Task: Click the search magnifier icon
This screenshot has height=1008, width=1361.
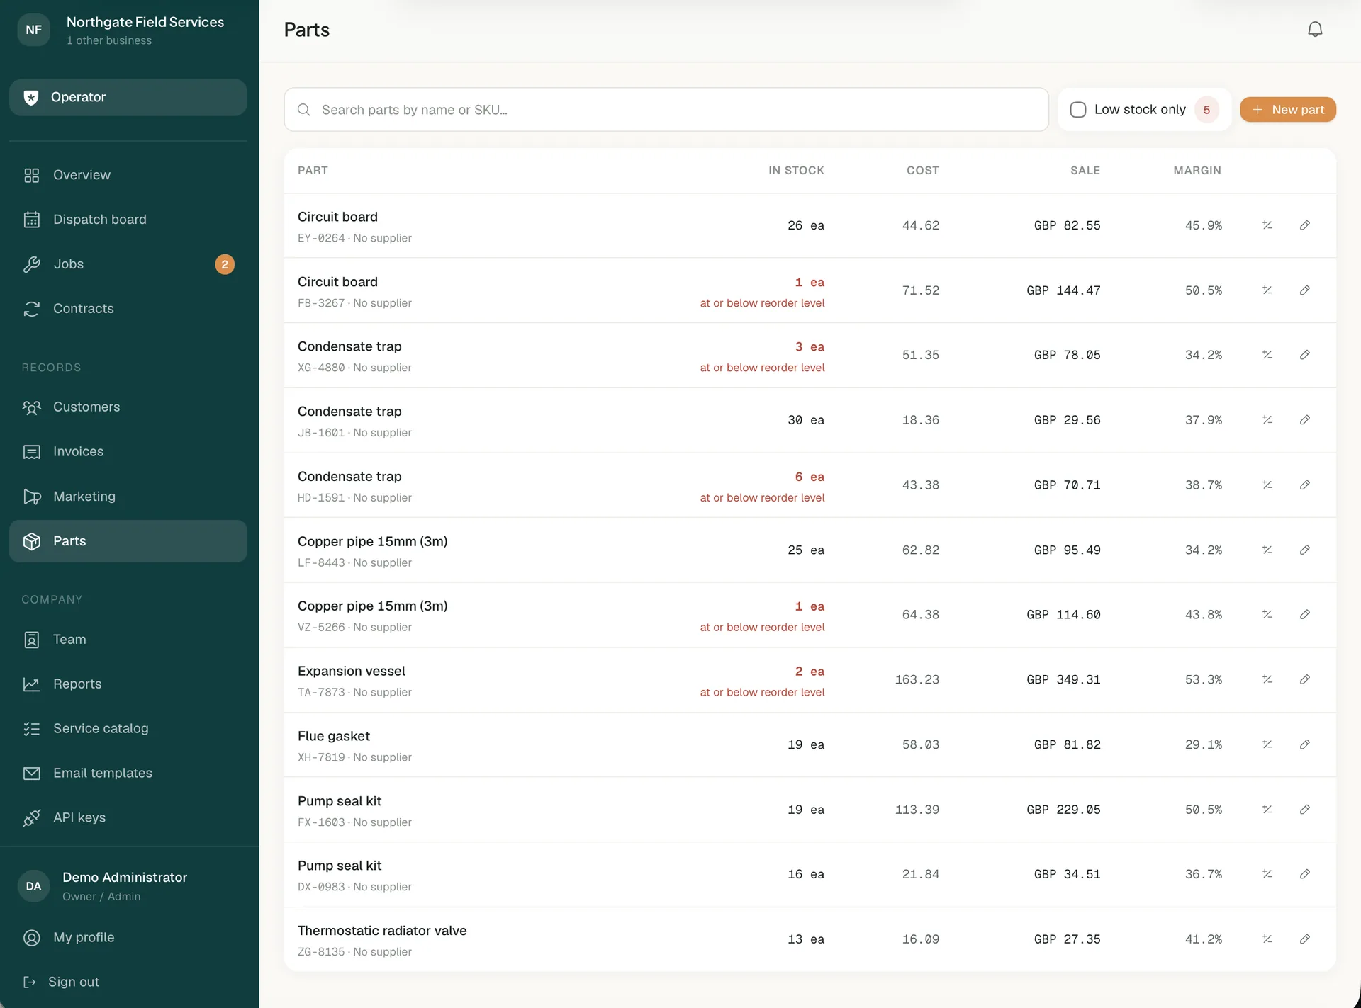Action: point(304,110)
